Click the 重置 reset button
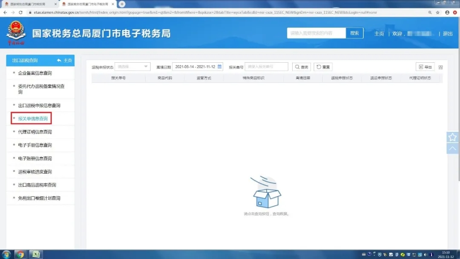The width and height of the screenshot is (460, 259). (323, 67)
